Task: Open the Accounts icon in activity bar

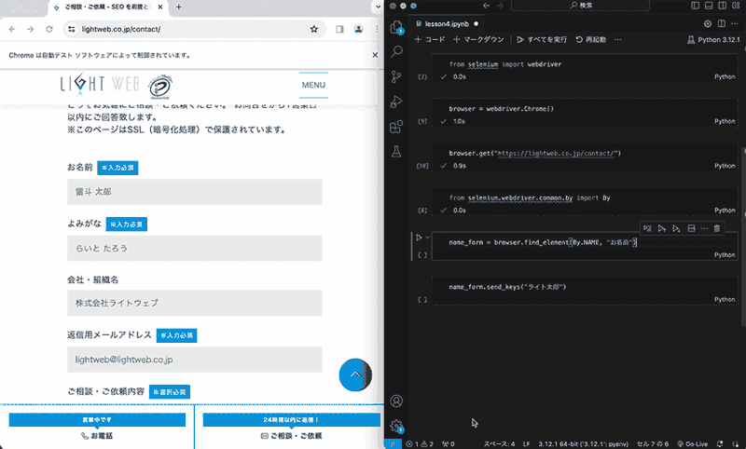Action: 396,401
